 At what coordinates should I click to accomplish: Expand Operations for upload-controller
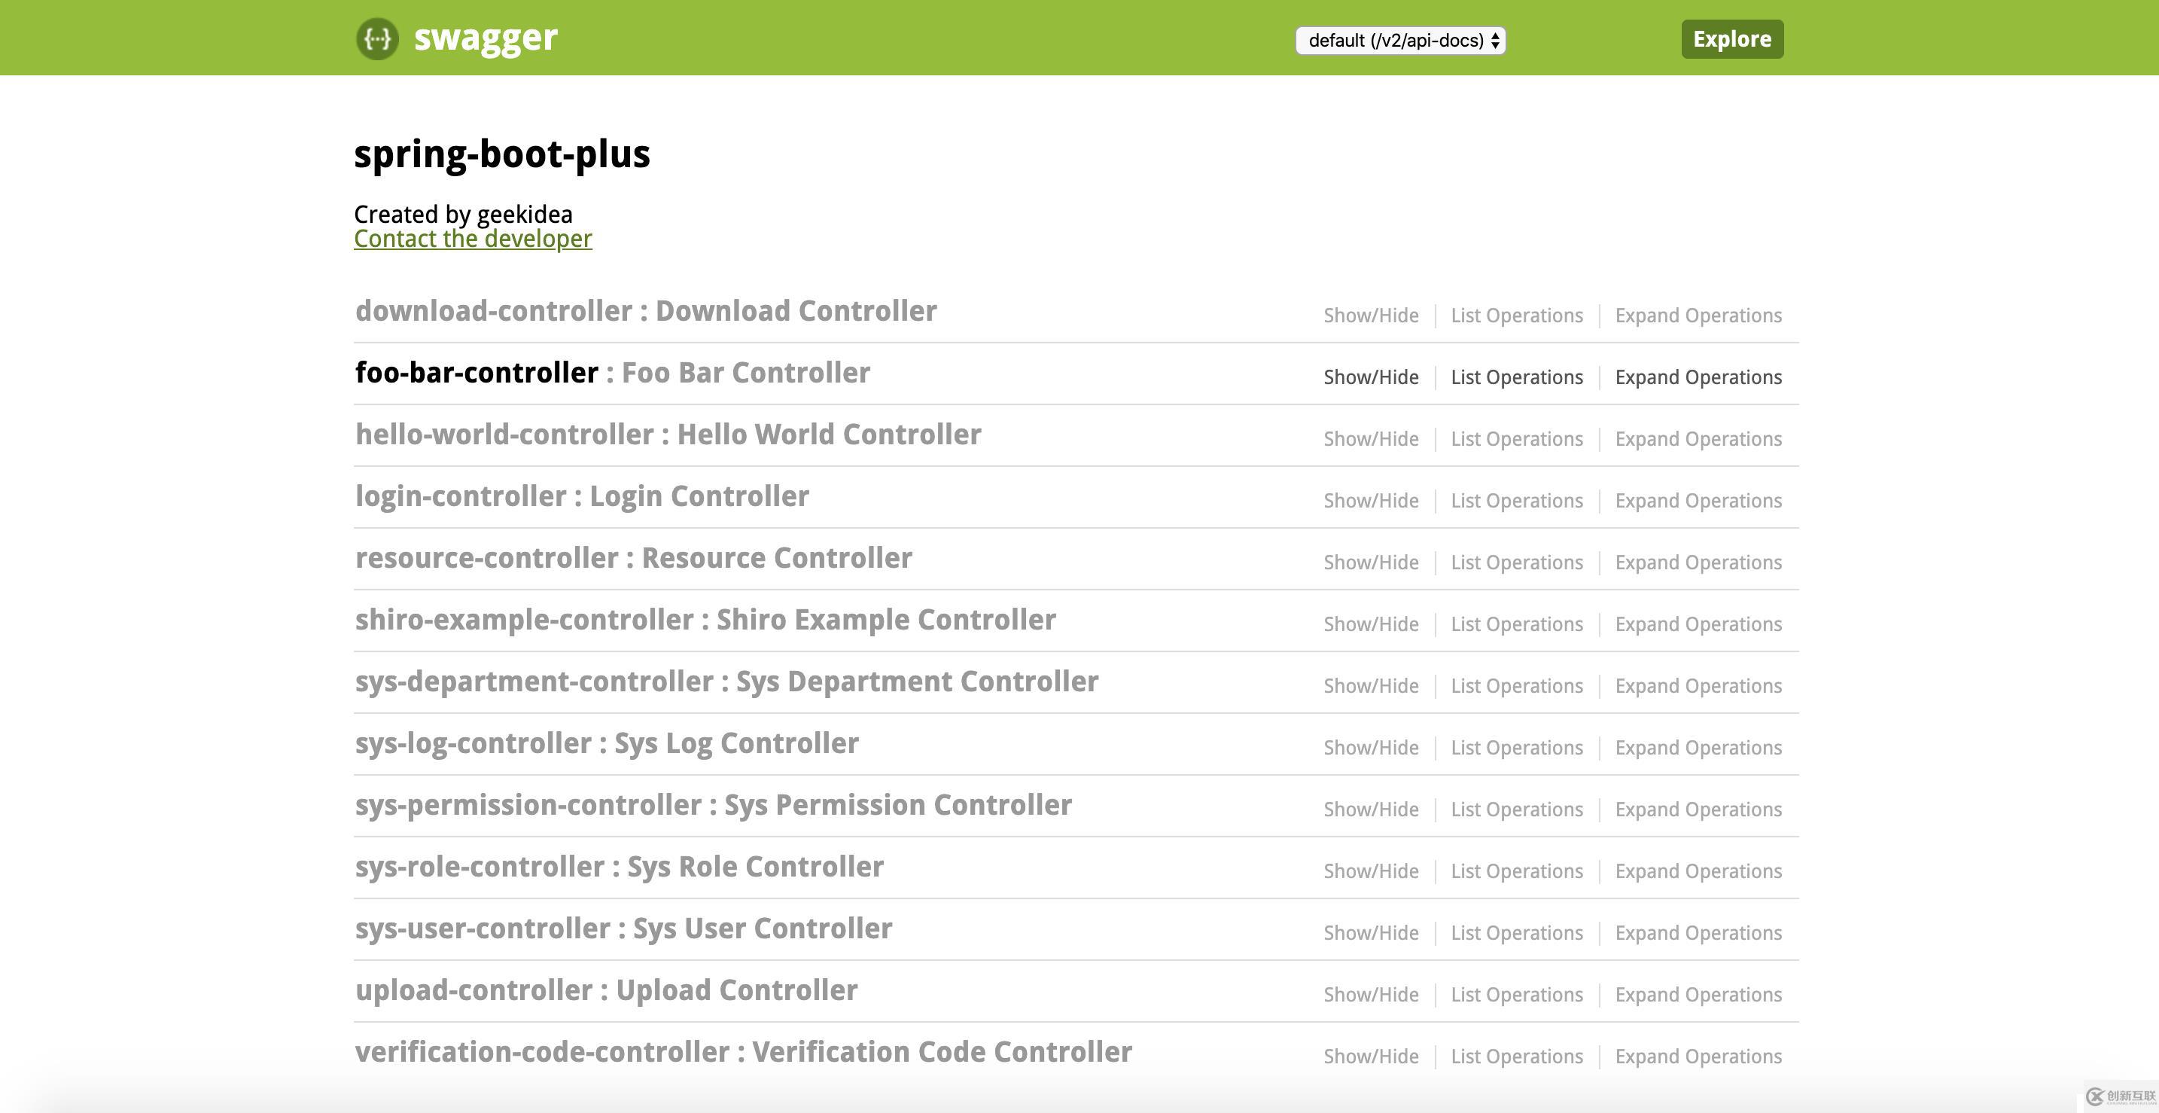(x=1698, y=995)
